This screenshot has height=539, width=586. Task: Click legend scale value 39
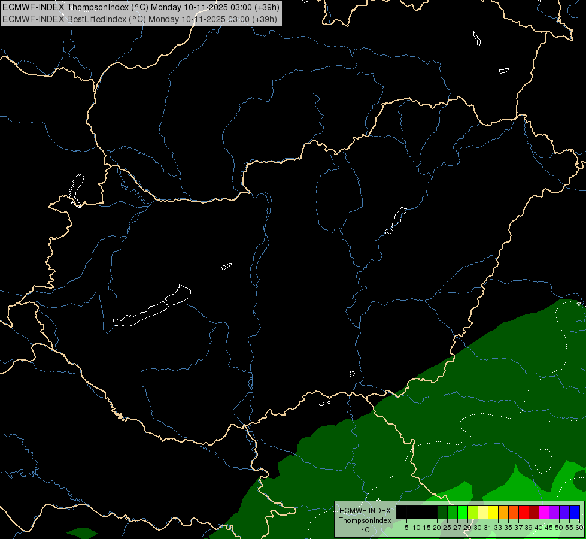click(529, 528)
